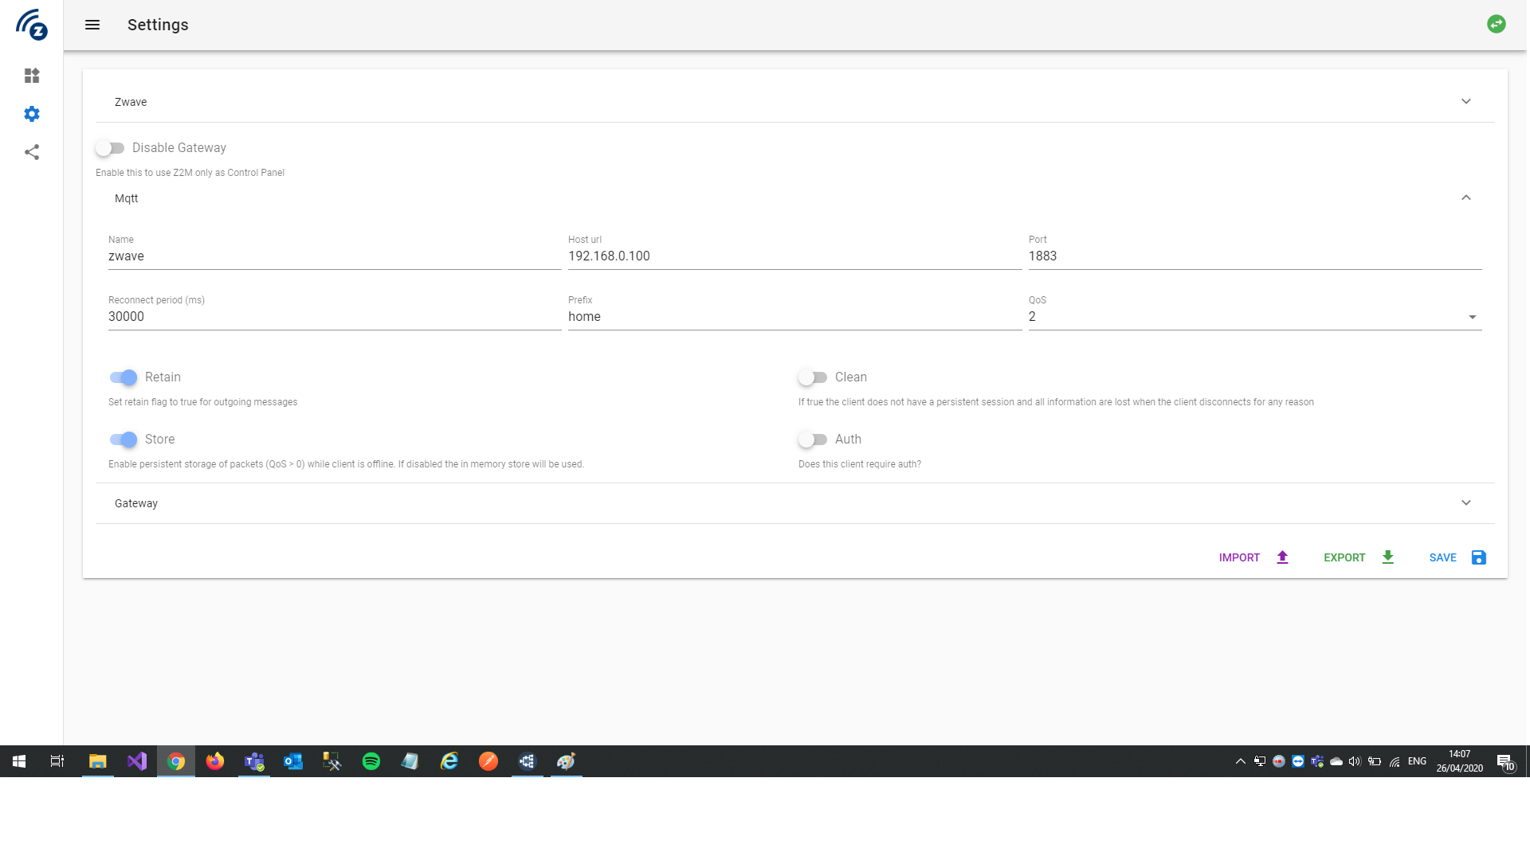The width and height of the screenshot is (1530, 860).
Task: Click the save disk icon next to SAVE
Action: [x=1478, y=557]
